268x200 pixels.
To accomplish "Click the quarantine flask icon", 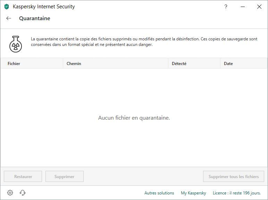I will (x=15, y=44).
